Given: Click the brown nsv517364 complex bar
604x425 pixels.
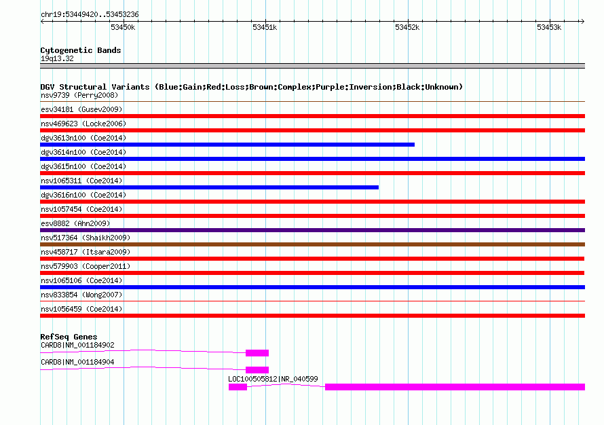Looking at the screenshot, I should pyautogui.click(x=312, y=244).
